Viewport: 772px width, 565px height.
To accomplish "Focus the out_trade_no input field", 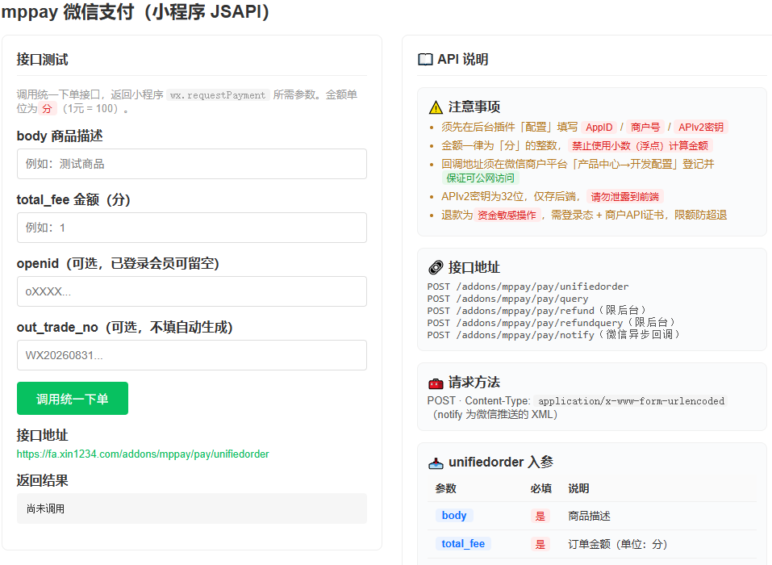I will (x=191, y=355).
